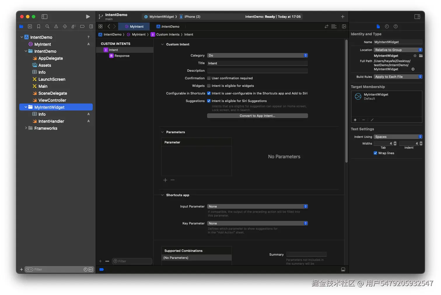This screenshot has height=295, width=441.
Task: Show recent files filter clock icon
Action: point(85,270)
